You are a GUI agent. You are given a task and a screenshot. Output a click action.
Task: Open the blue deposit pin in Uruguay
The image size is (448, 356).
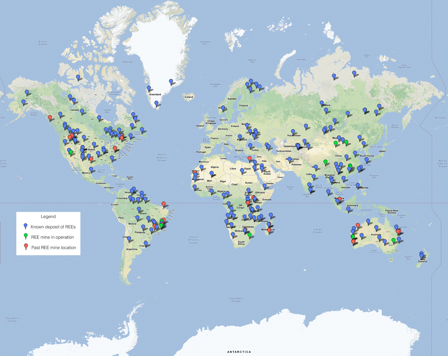[x=146, y=243]
